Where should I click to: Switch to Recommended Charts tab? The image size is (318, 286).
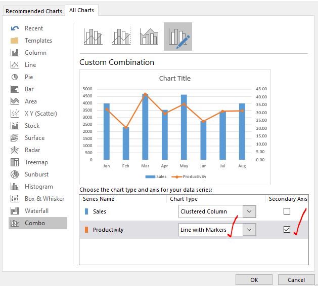(34, 11)
